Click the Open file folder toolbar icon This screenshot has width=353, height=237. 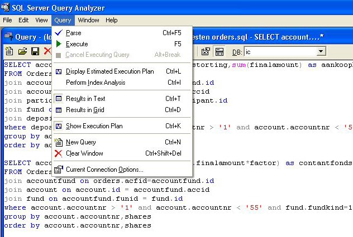point(22,51)
